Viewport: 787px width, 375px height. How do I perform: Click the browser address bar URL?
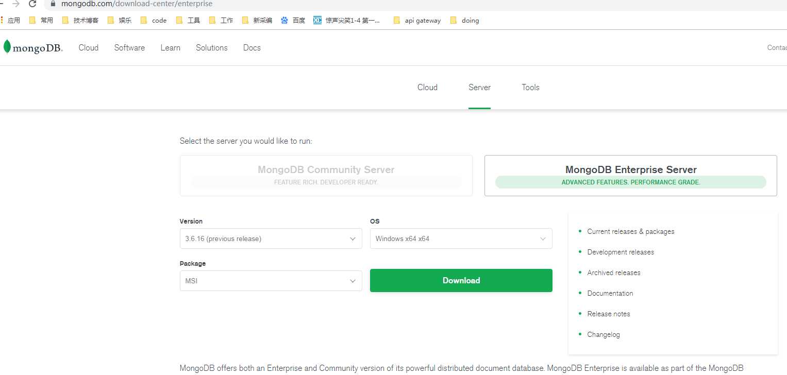click(137, 4)
